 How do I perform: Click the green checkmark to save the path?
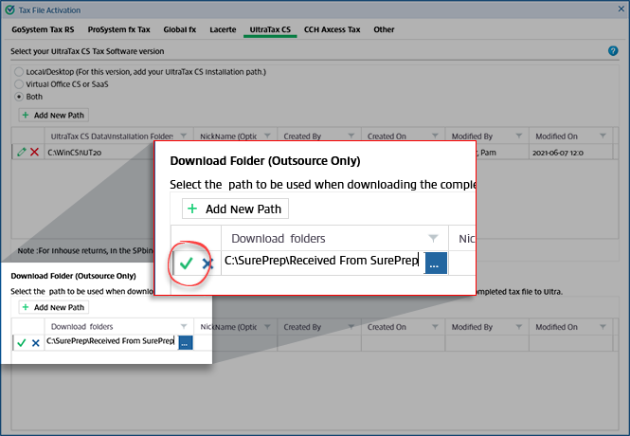click(x=187, y=263)
